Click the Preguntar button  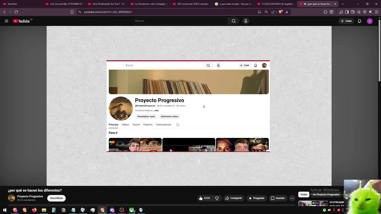point(256,198)
